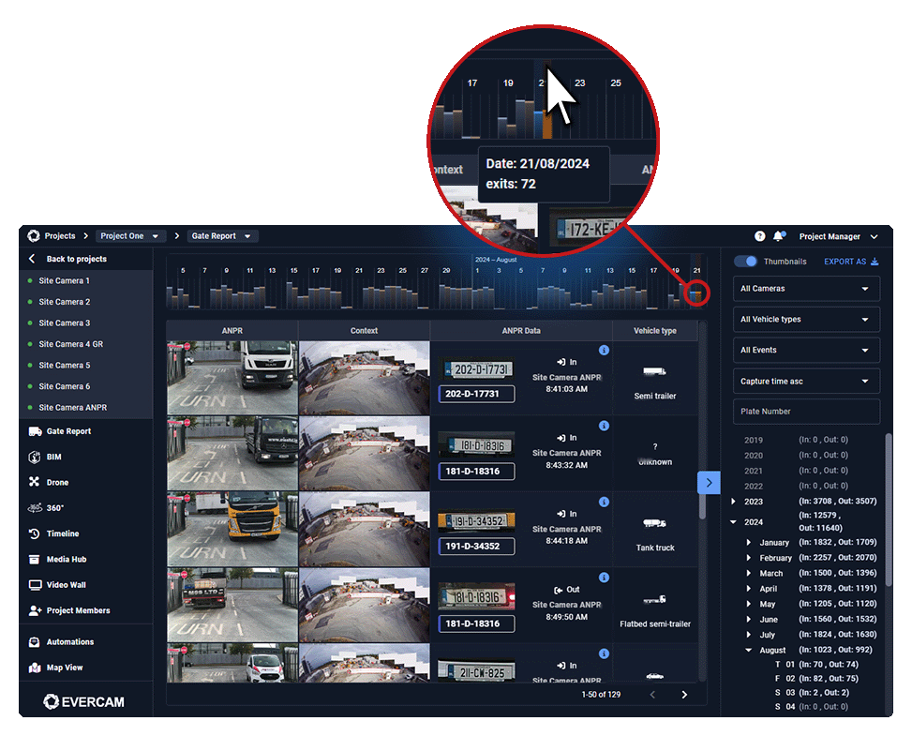Open the All Cameras dropdown
The height and width of the screenshot is (736, 912).
point(805,289)
